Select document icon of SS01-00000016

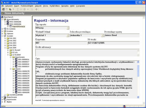point(16,59)
